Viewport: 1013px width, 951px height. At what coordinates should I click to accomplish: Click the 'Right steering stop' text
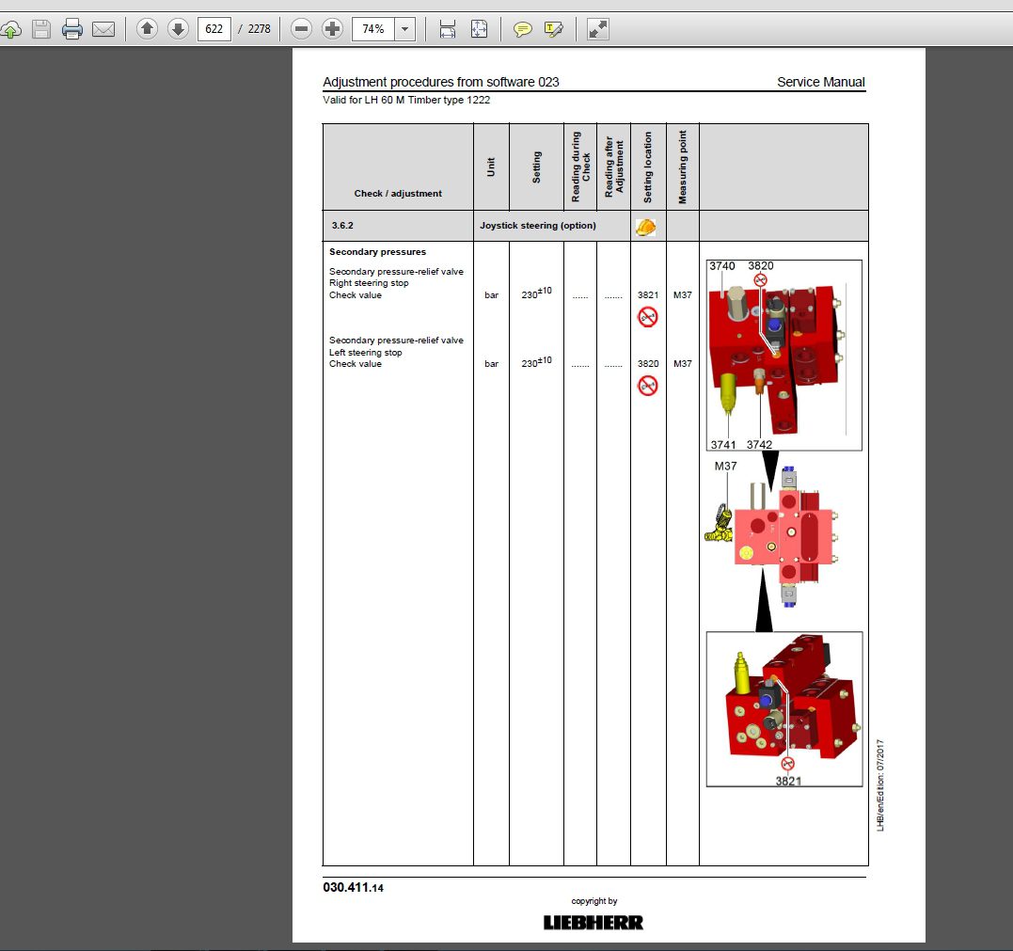tap(369, 283)
